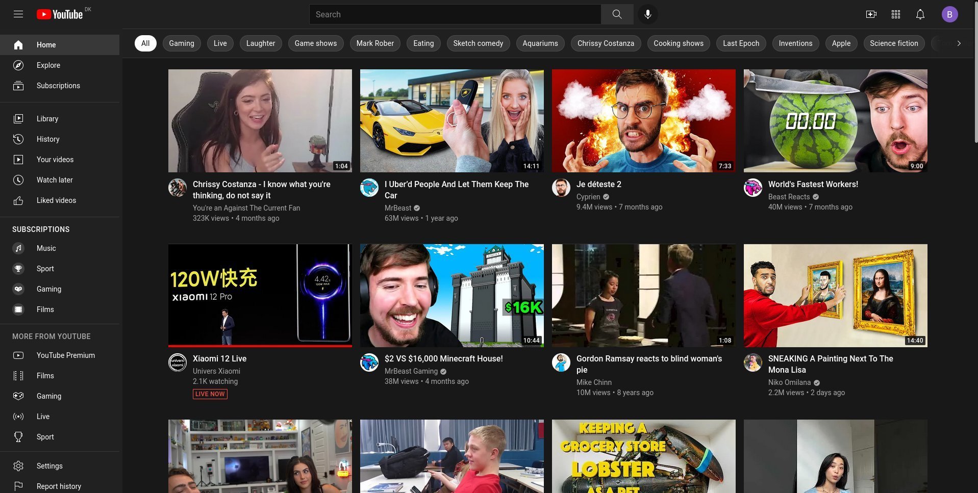Image resolution: width=978 pixels, height=493 pixels.
Task: Open the Create video camera icon
Action: 871,14
